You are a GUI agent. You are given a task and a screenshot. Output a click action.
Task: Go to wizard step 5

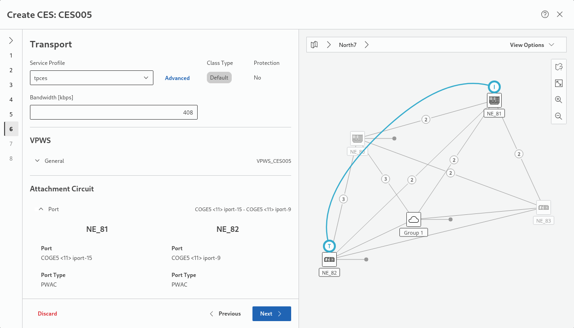(x=11, y=115)
